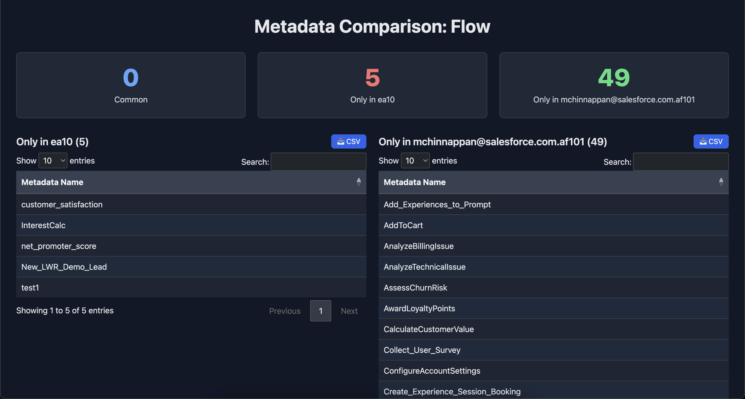The height and width of the screenshot is (399, 745).
Task: Select the test1 metadata row
Action: [191, 288]
